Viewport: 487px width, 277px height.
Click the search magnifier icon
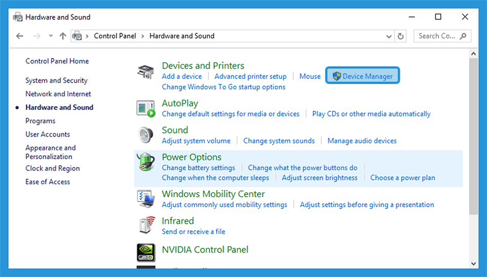coord(463,36)
